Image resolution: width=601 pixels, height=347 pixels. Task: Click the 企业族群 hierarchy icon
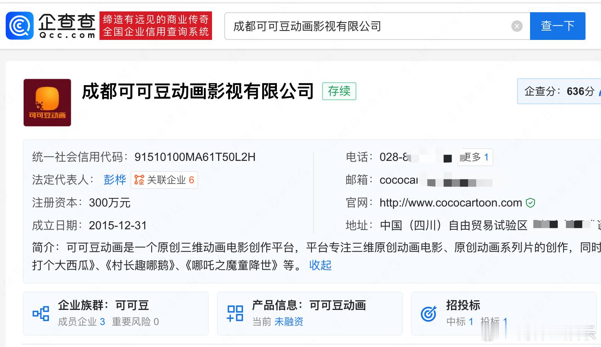click(x=41, y=314)
